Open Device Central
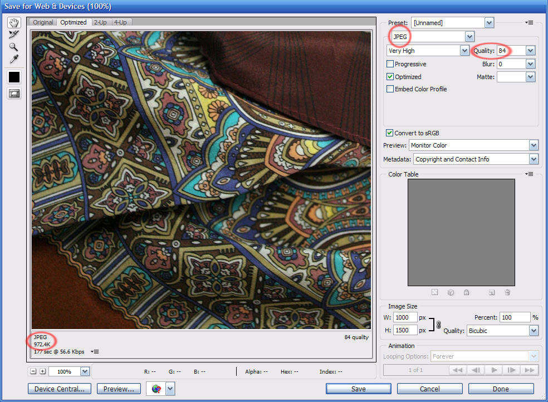 [x=60, y=389]
